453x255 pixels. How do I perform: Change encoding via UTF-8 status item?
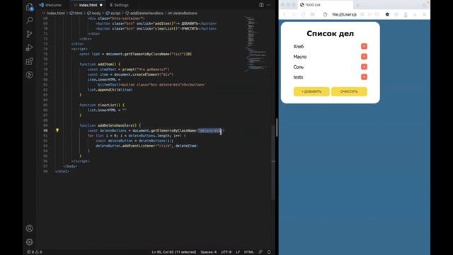226,252
